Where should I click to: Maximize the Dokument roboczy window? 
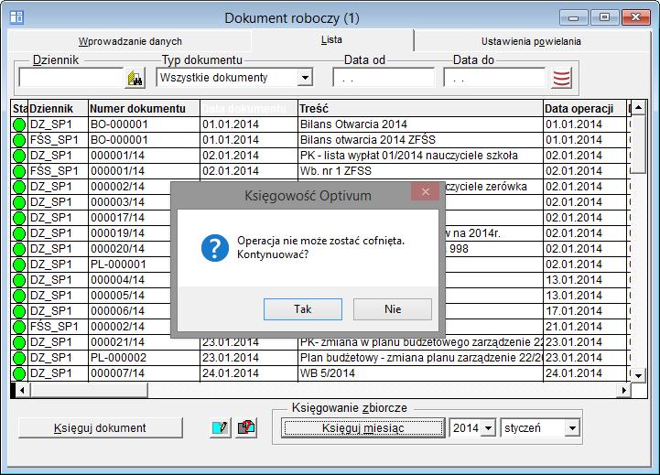click(x=604, y=17)
